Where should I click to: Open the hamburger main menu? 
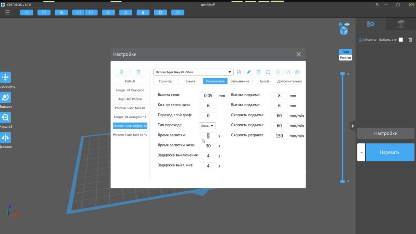7,12
